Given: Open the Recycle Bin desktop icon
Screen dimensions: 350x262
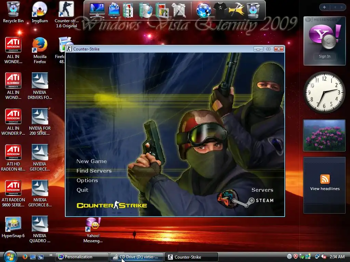Looking at the screenshot, I should pos(13,12).
